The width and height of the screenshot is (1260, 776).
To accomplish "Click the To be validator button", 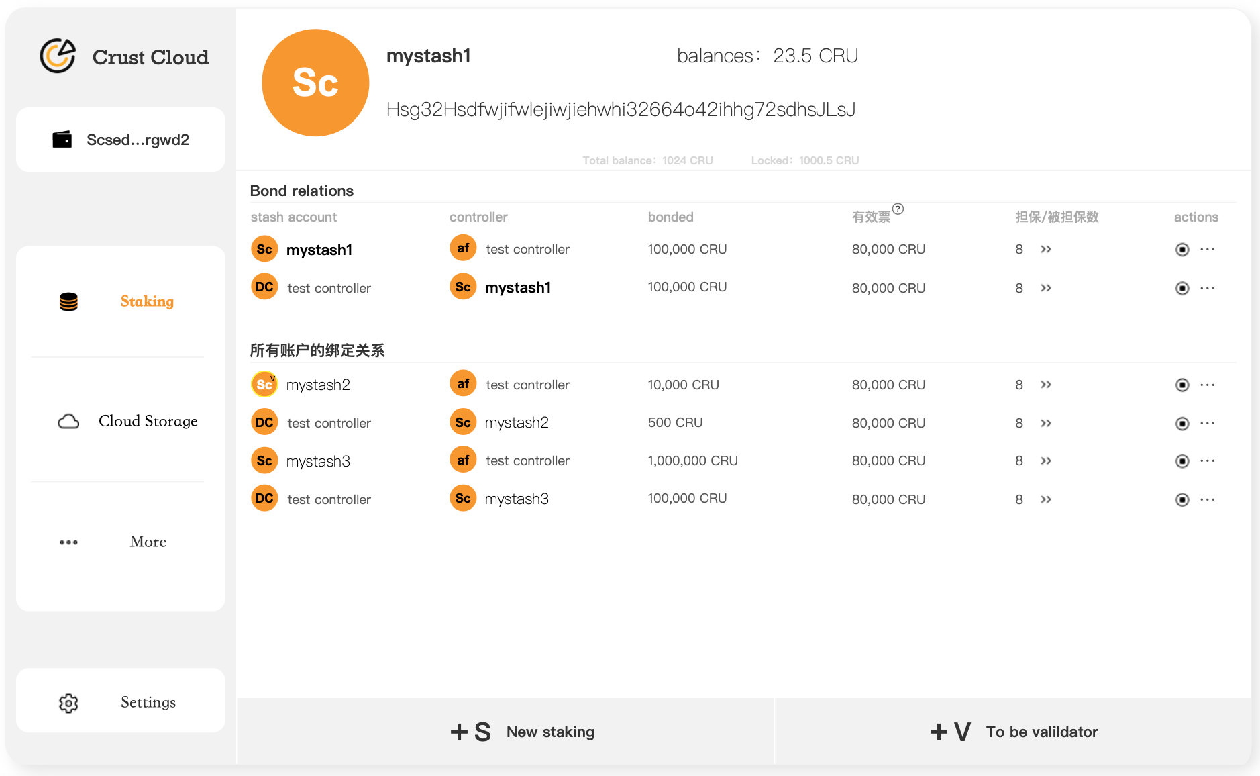I will (x=1013, y=732).
